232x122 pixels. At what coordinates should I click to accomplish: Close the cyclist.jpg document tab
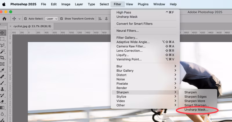click(10, 26)
